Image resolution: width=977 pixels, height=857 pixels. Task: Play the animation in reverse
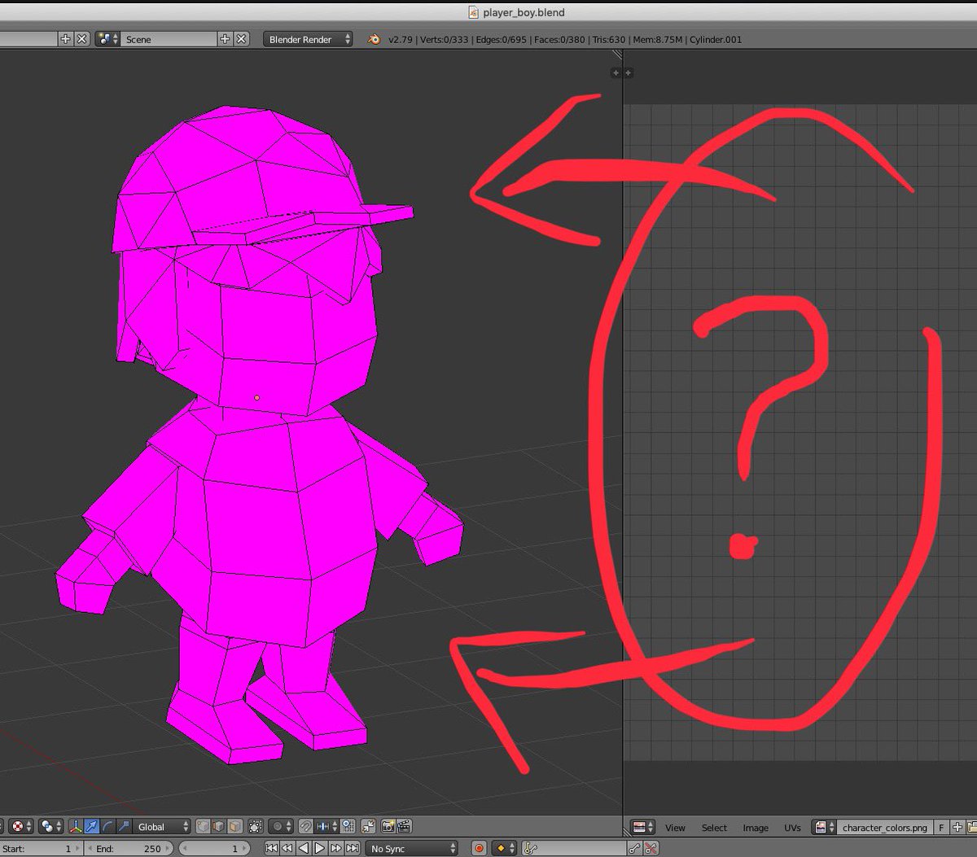[x=303, y=848]
